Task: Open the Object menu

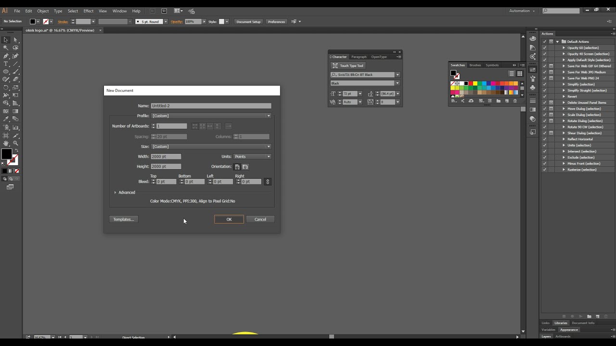Action: click(43, 11)
